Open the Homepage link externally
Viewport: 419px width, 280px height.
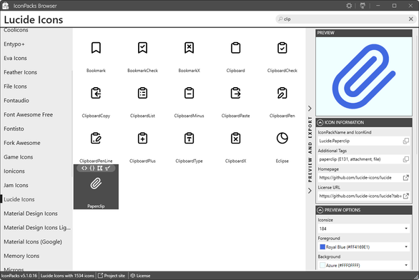[405, 178]
